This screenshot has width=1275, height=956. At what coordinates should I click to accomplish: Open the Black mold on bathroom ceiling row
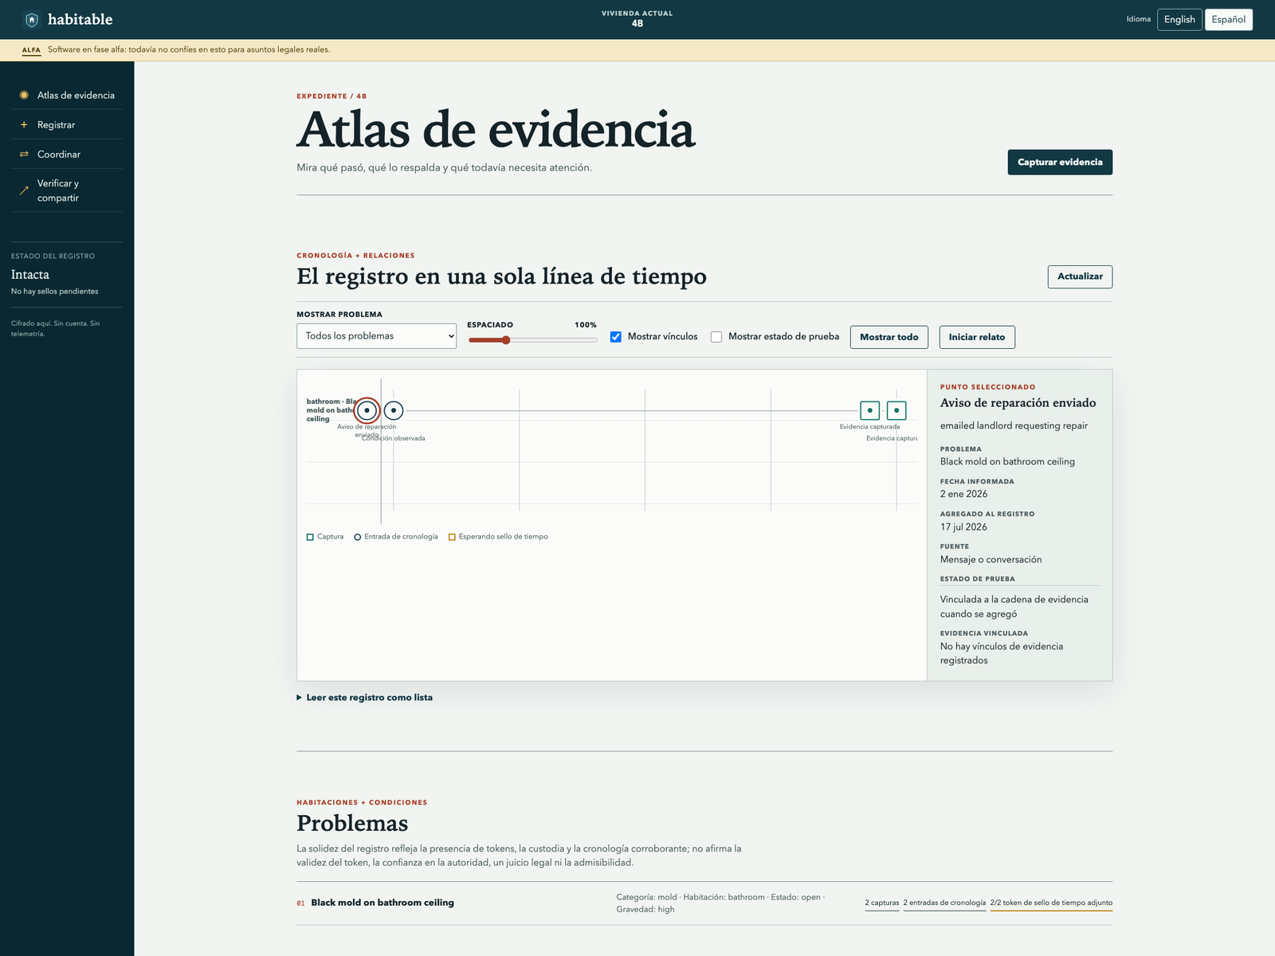[704, 903]
